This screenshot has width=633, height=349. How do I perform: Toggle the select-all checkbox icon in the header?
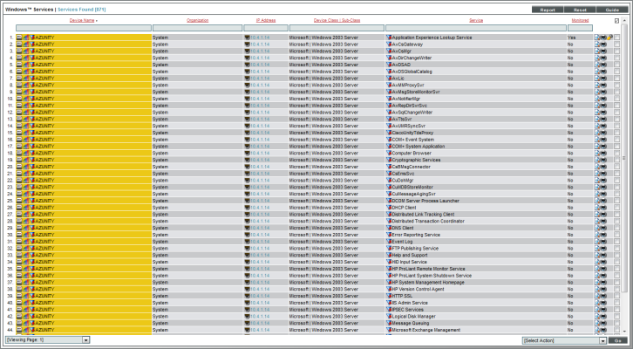(x=616, y=21)
